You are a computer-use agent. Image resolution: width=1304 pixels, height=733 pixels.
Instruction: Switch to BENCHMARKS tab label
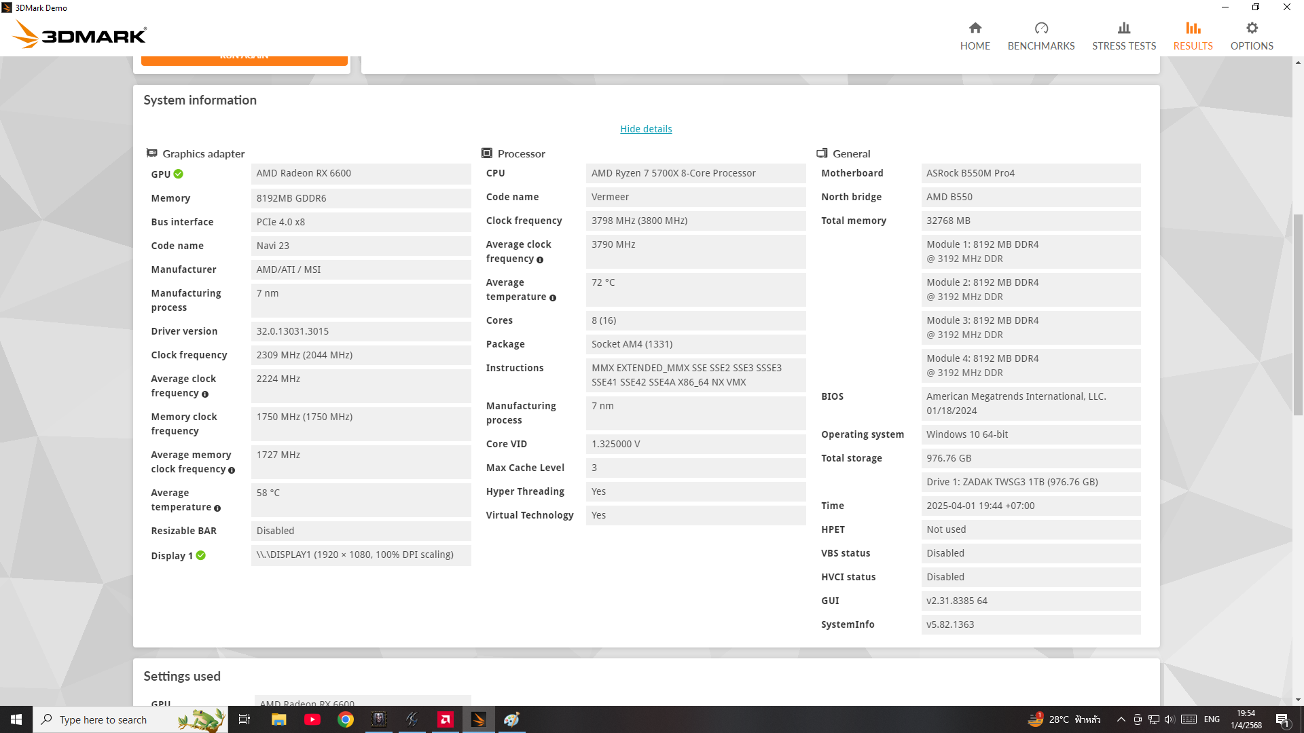click(1041, 46)
